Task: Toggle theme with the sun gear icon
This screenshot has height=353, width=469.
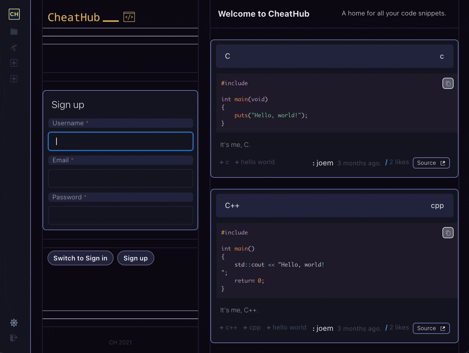Action: pyautogui.click(x=14, y=323)
